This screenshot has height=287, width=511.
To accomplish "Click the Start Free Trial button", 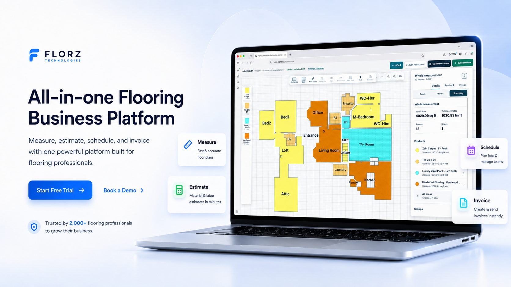I will tap(60, 190).
